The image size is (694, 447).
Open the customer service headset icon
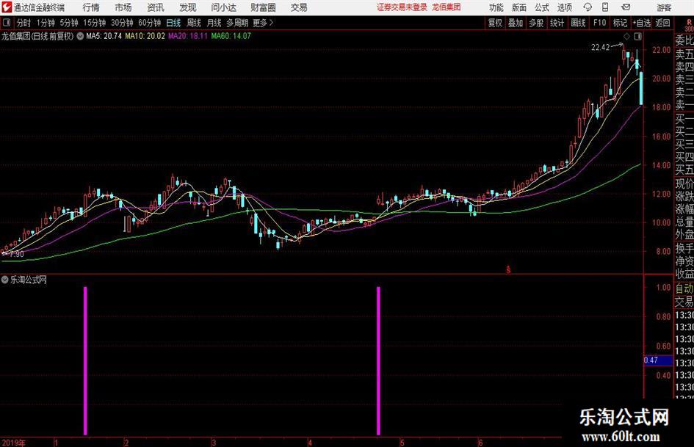click(588, 7)
